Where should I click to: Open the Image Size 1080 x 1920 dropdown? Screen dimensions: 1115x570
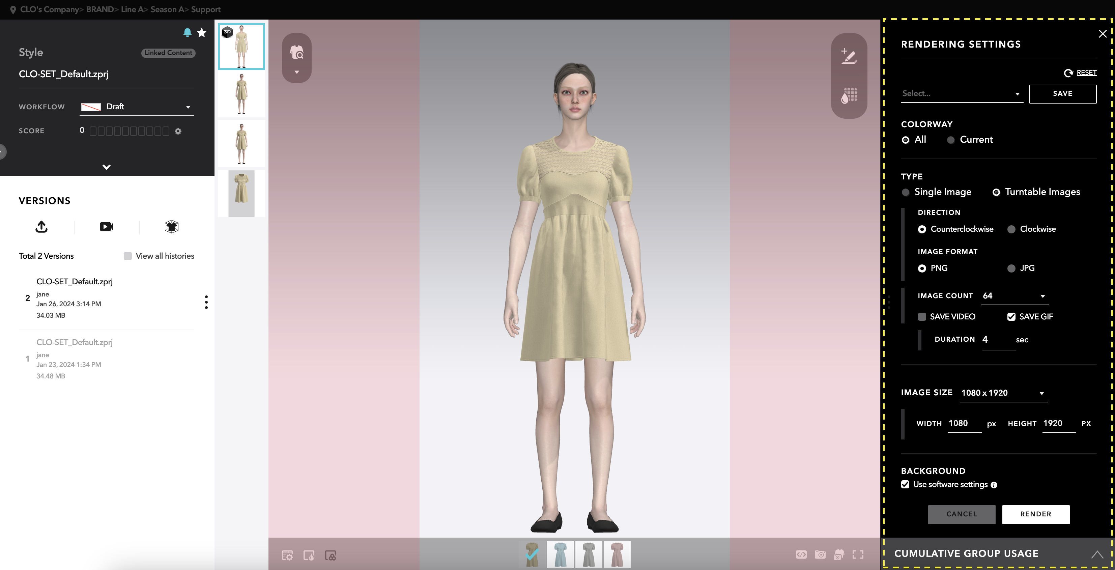[1003, 393]
